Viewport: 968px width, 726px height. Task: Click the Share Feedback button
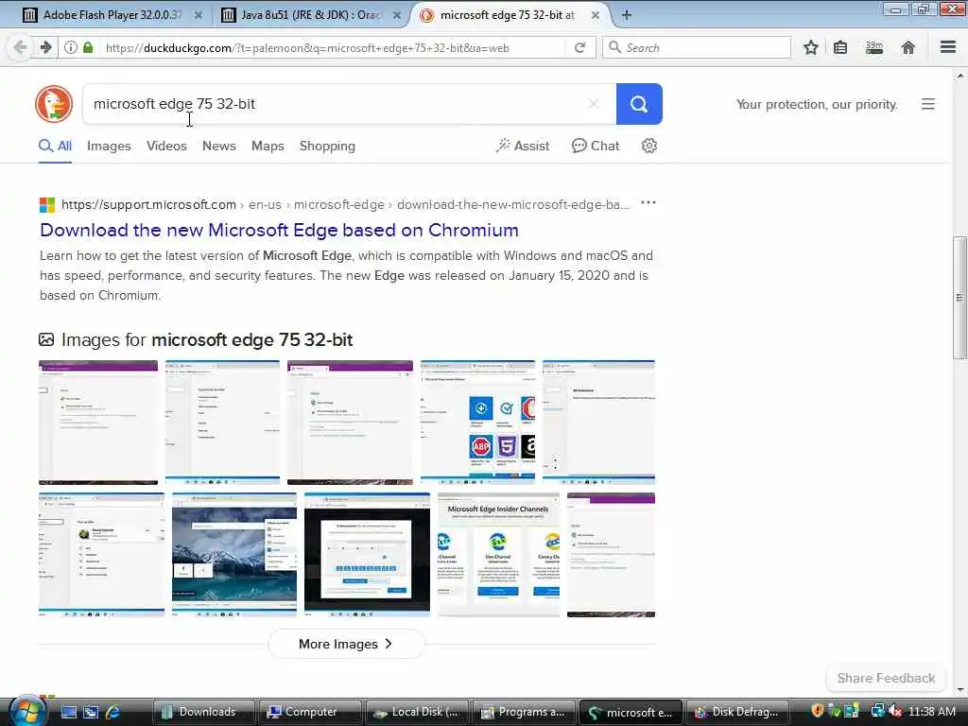pyautogui.click(x=886, y=678)
